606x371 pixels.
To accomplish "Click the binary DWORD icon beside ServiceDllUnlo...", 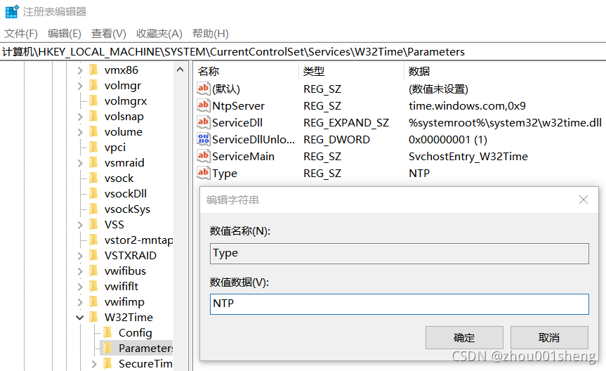I will 204,139.
